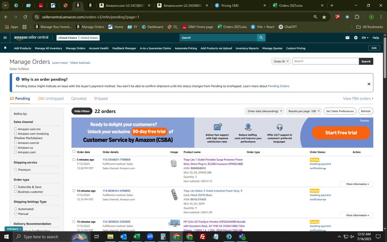Screen dimensions: 387x242
Task: Click the Start Free trial button
Action: 341,133
